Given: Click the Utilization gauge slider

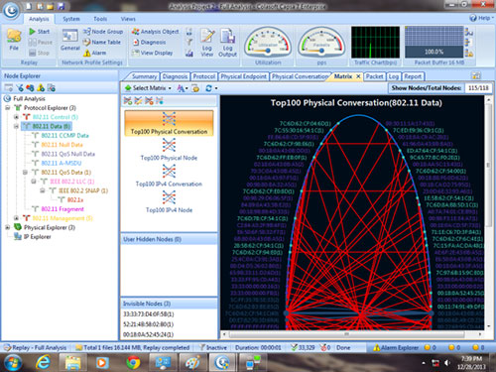Looking at the screenshot, I should point(268,51).
